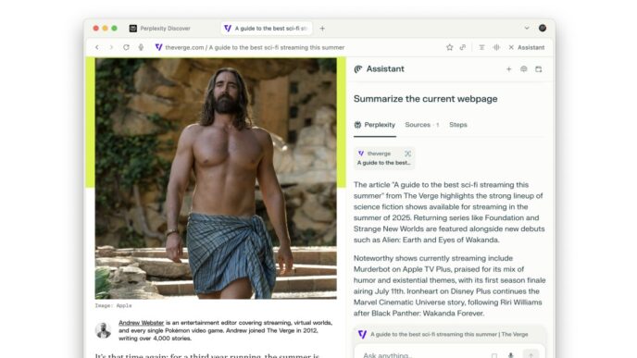Open Andrew Webster's author link
637x358 pixels.
point(141,323)
